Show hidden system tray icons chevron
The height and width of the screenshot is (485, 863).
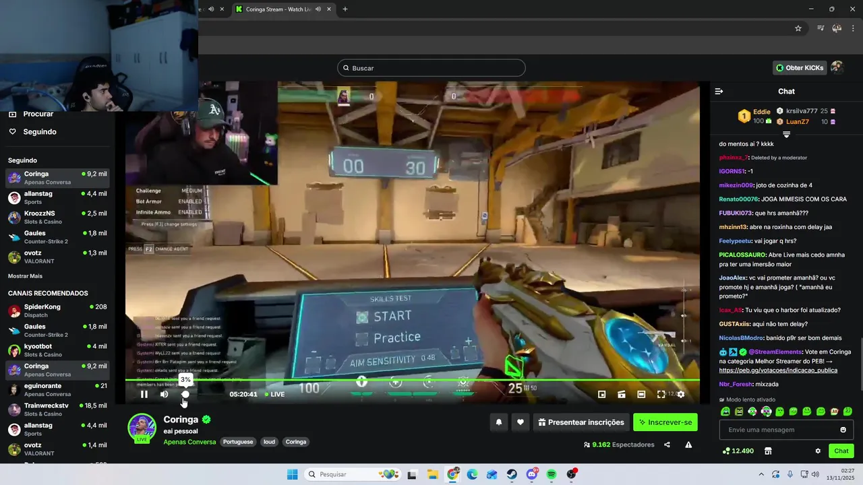761,474
